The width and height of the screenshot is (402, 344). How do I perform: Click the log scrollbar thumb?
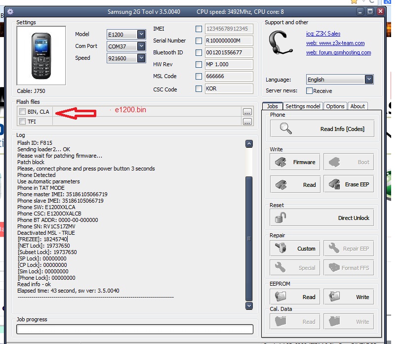249,239
